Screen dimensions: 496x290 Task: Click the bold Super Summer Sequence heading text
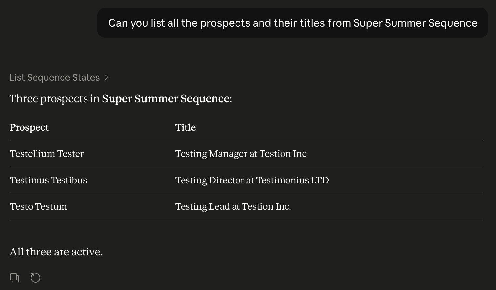pyautogui.click(x=165, y=99)
